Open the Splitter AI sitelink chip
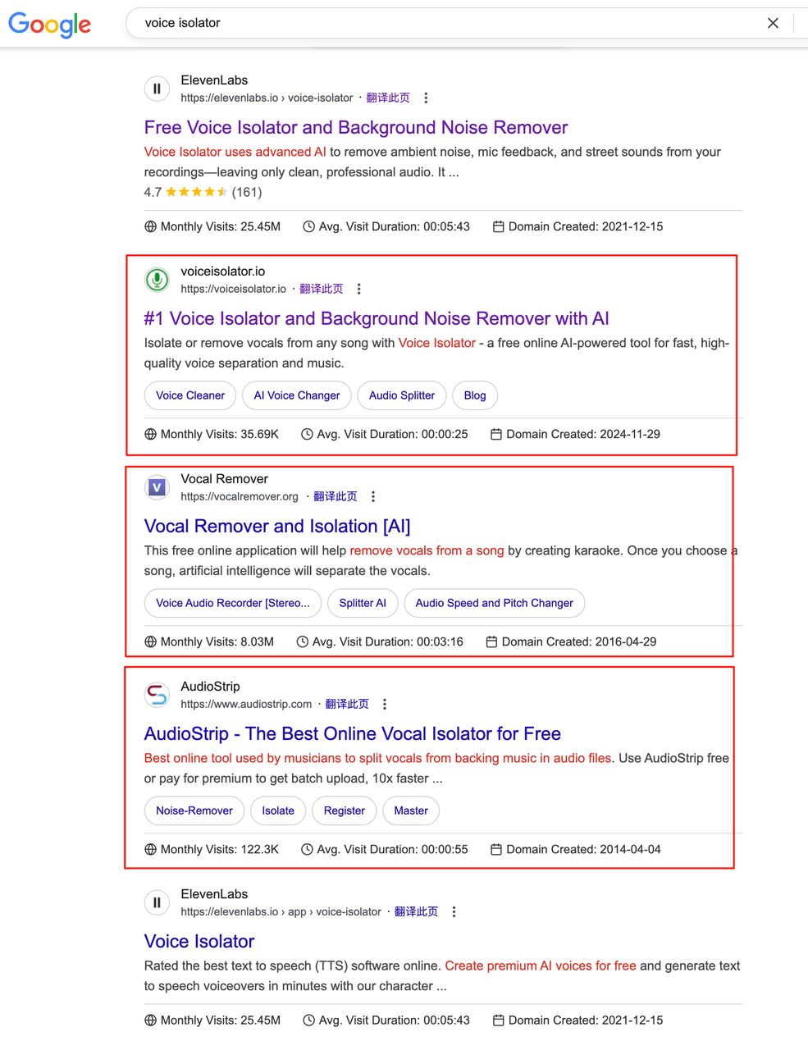The image size is (808, 1050). (x=363, y=603)
